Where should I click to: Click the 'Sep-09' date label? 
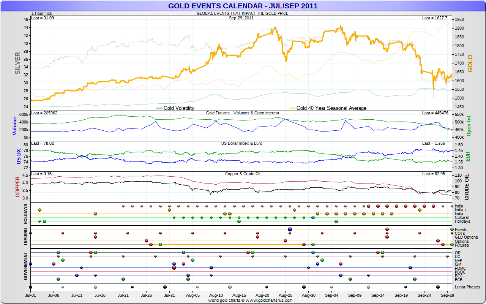(355, 294)
